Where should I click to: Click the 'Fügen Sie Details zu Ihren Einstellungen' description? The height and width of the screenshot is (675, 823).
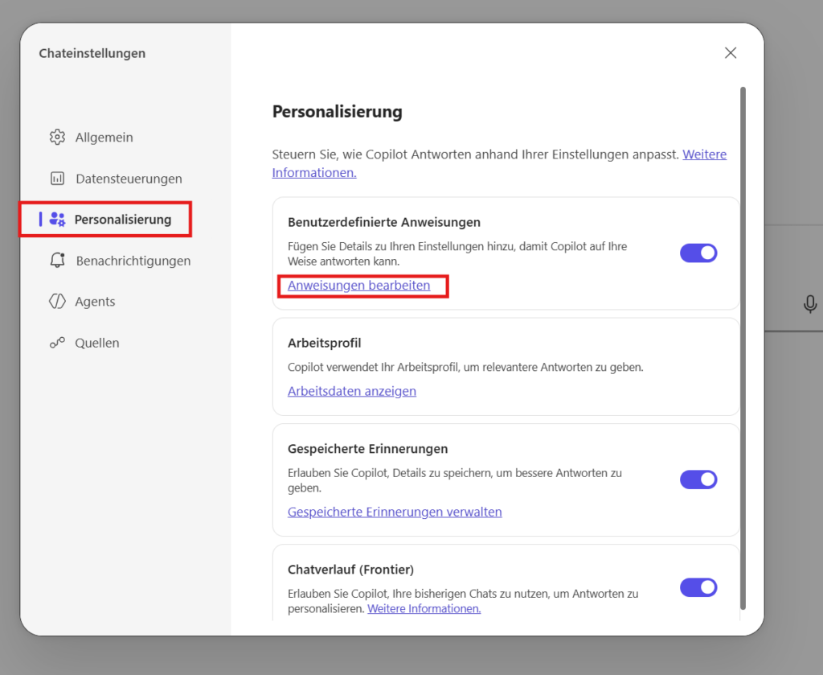pyautogui.click(x=457, y=253)
